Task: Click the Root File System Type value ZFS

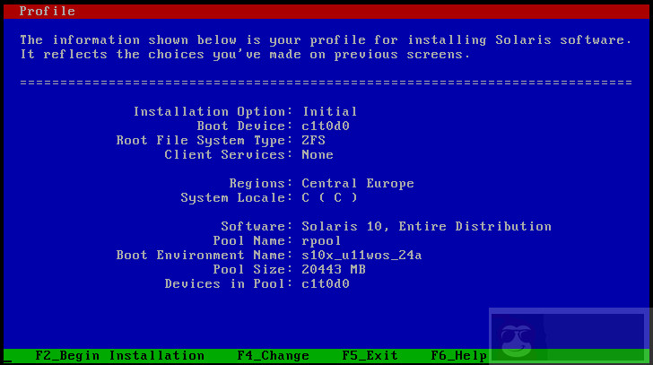Action: [314, 140]
